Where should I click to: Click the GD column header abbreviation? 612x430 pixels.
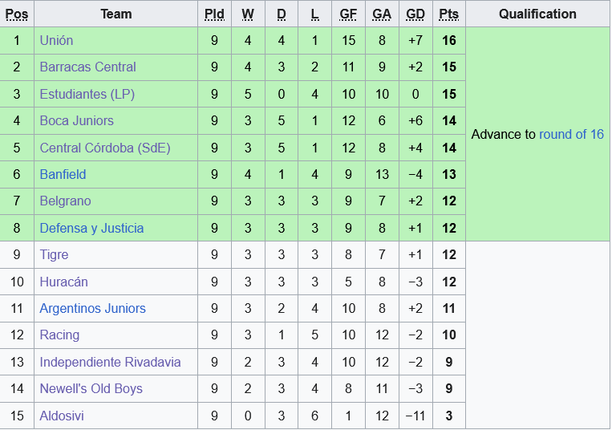tap(415, 14)
